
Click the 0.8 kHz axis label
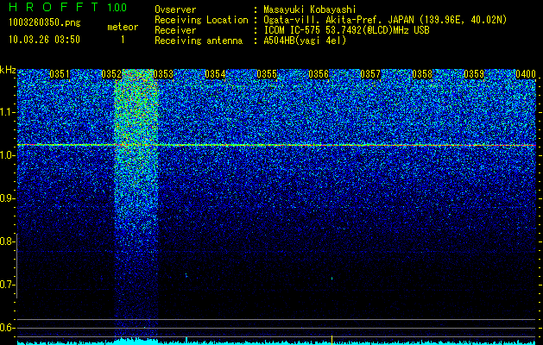(7, 241)
